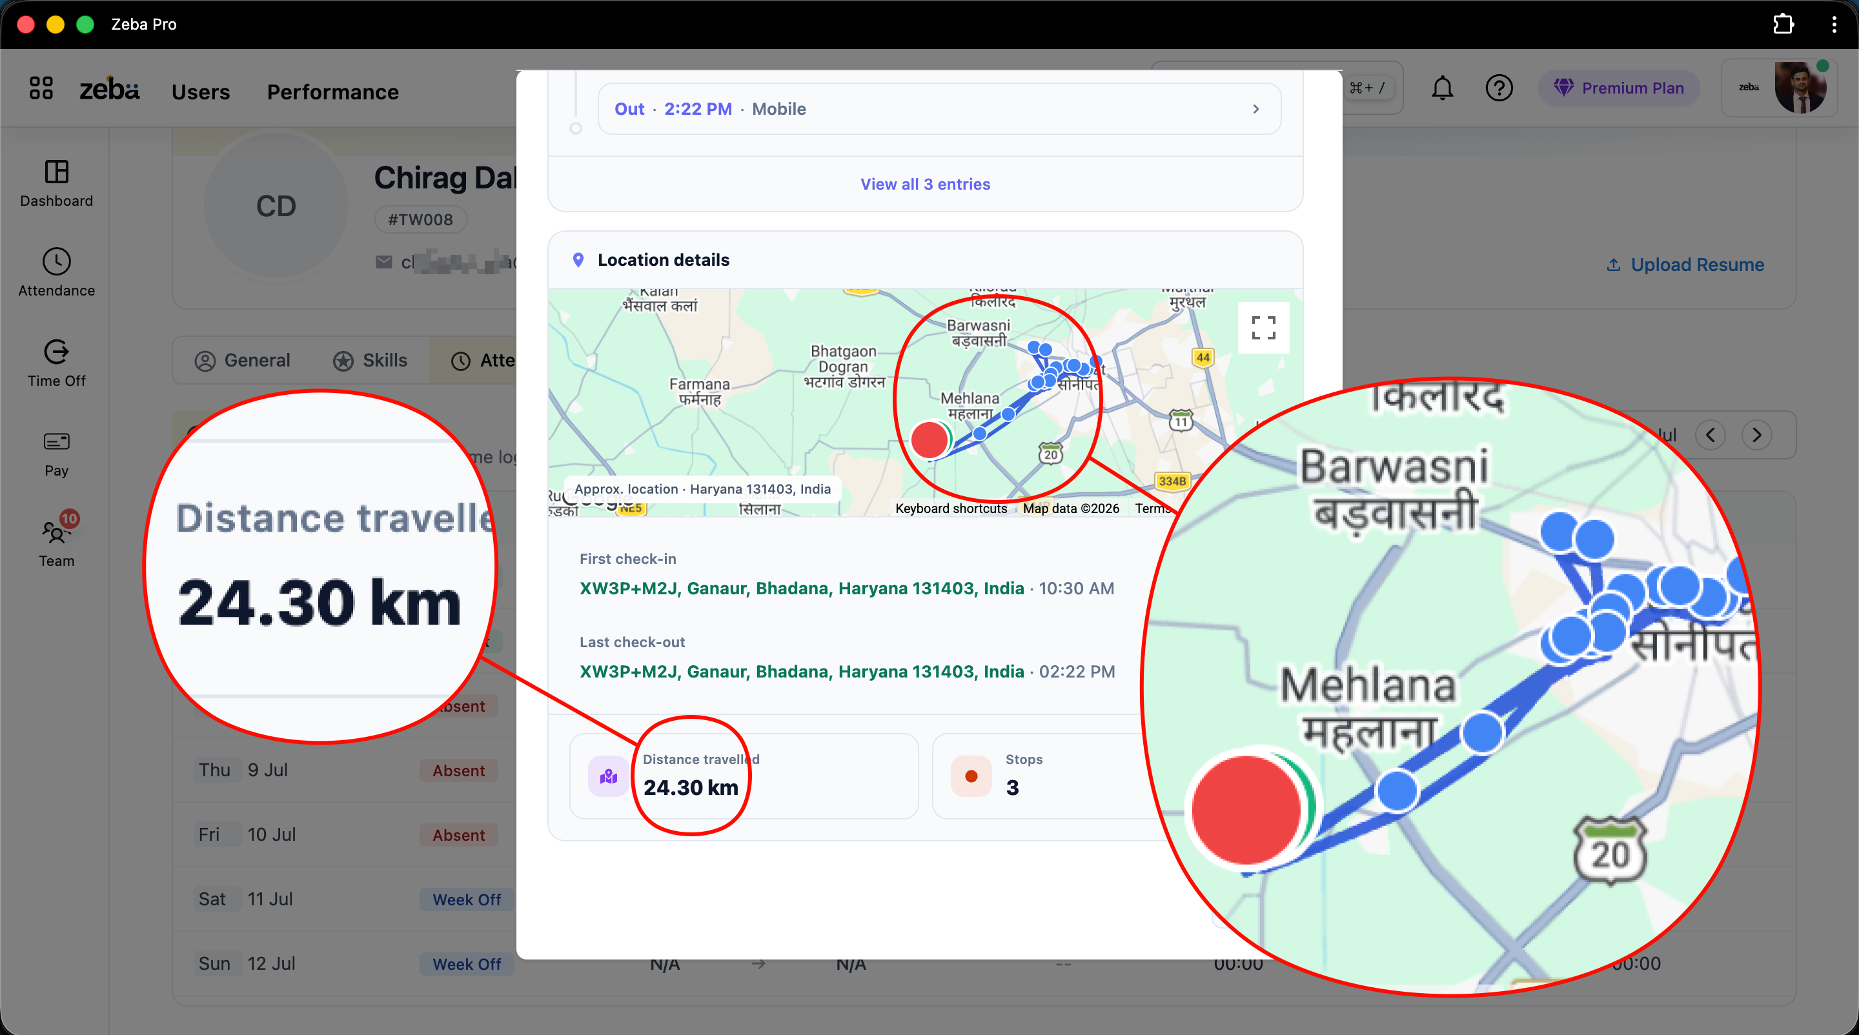
Task: Select the Thu 9 Jul Absent badge
Action: click(x=459, y=771)
